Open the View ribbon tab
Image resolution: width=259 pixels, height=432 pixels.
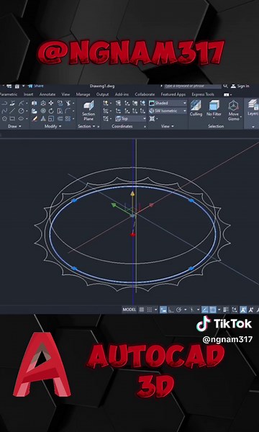coord(65,94)
